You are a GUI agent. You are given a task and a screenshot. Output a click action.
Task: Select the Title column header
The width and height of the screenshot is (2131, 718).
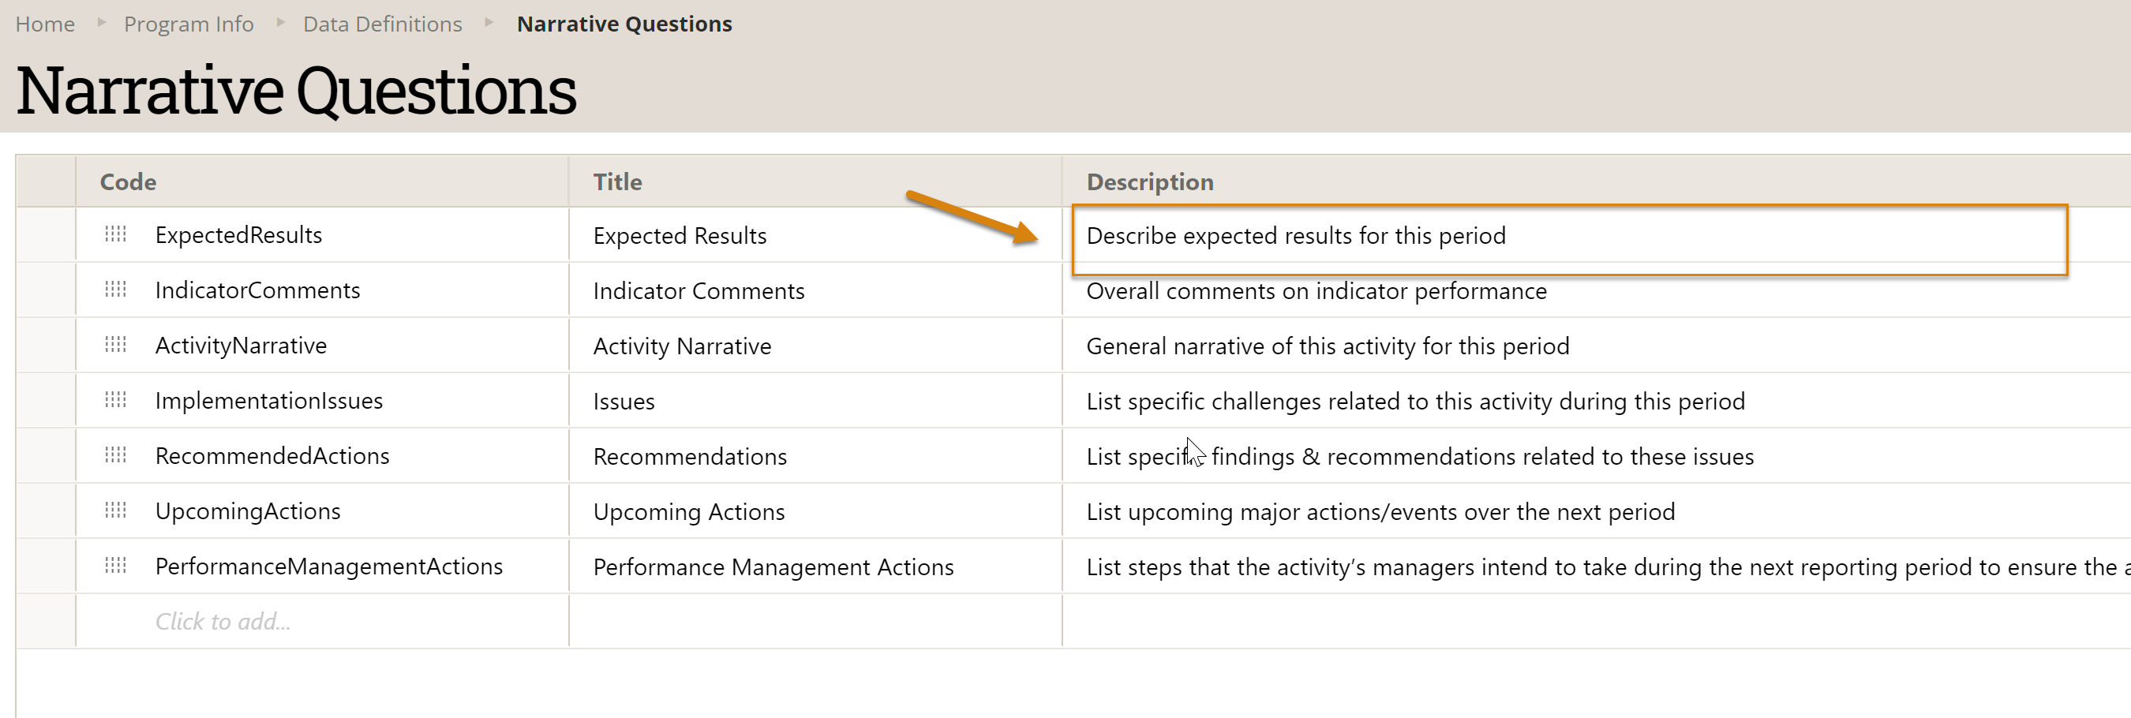point(617,182)
